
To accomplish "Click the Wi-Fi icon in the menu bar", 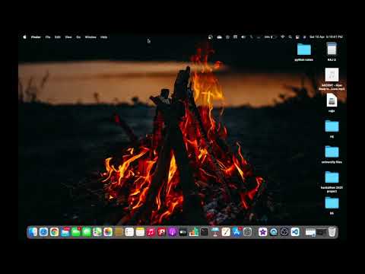I will pos(282,37).
